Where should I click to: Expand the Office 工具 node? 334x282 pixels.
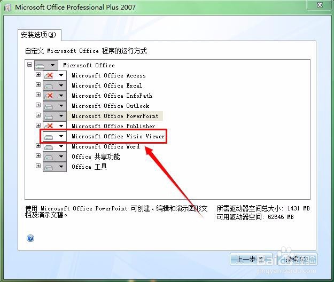click(38, 166)
